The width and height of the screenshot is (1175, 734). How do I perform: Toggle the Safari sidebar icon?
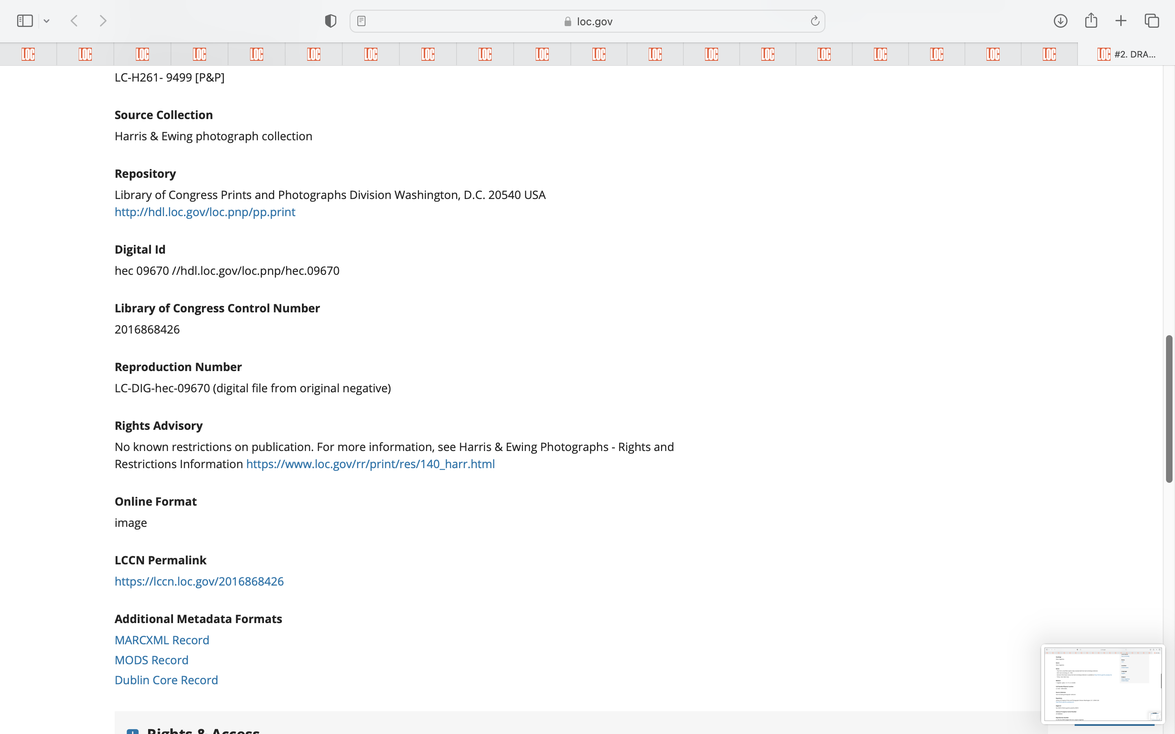(x=25, y=21)
